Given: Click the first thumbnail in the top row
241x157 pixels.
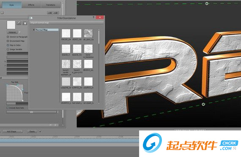Looking at the screenshot, I should [66, 33].
